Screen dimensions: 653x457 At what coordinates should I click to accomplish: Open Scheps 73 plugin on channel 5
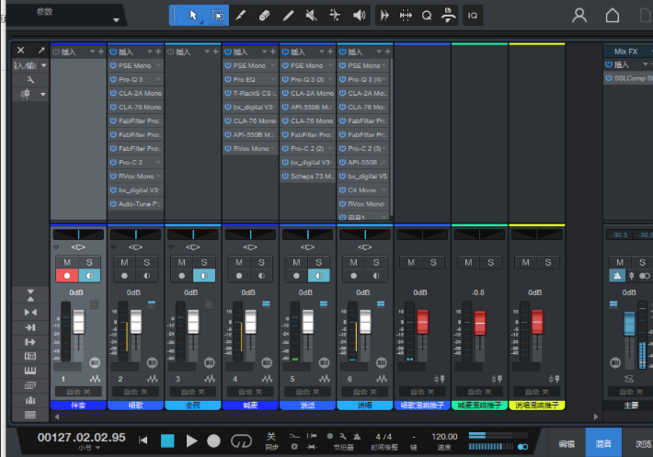click(x=312, y=176)
